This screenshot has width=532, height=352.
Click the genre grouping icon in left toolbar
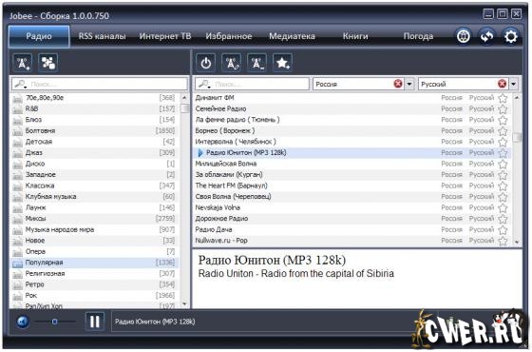tap(48, 63)
